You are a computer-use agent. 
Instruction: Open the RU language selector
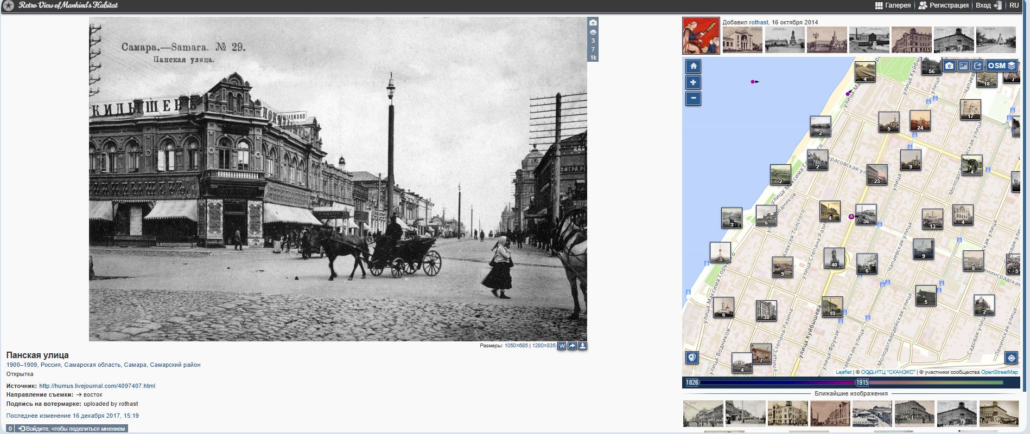click(1014, 5)
